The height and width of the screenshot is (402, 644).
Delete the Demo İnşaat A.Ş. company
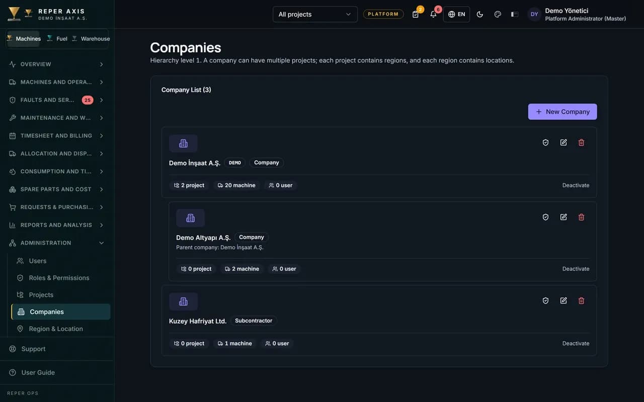tap(582, 143)
